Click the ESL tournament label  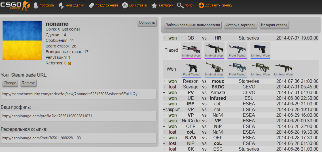pyautogui.click(x=249, y=98)
